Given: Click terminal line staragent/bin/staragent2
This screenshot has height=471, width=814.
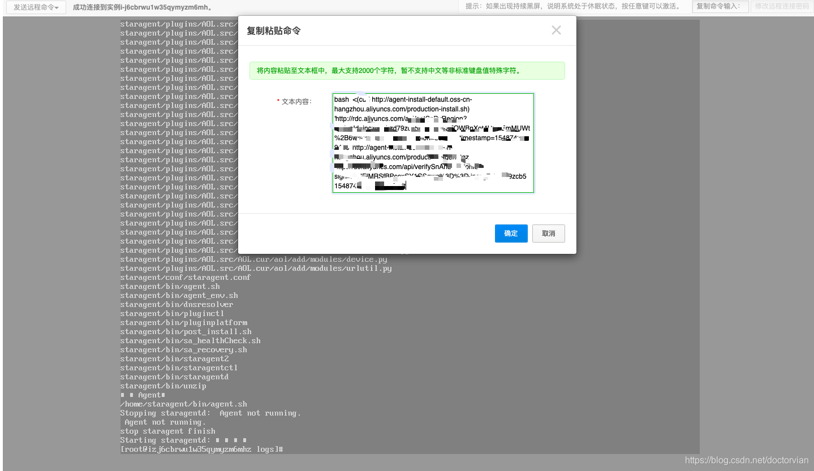Looking at the screenshot, I should (x=174, y=359).
